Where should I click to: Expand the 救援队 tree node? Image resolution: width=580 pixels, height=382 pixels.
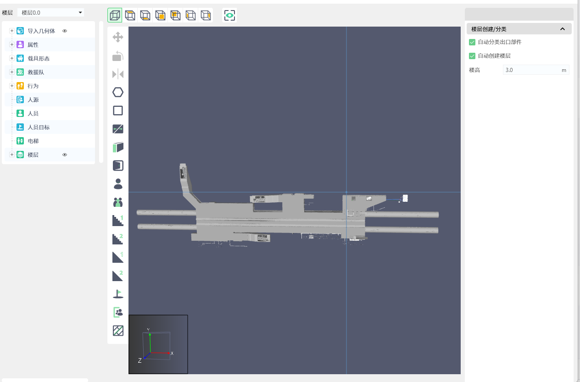pyautogui.click(x=12, y=72)
